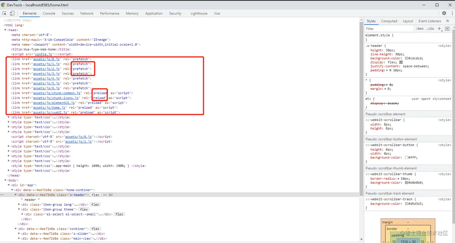Open assets/js/chunk-icons.js link
The width and height of the screenshot is (455, 243).
pos(56,98)
